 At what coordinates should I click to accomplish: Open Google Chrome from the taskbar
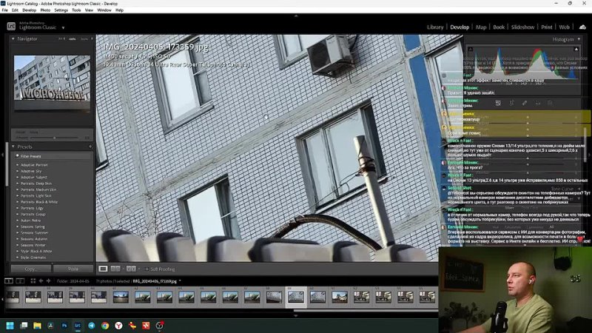pyautogui.click(x=105, y=326)
